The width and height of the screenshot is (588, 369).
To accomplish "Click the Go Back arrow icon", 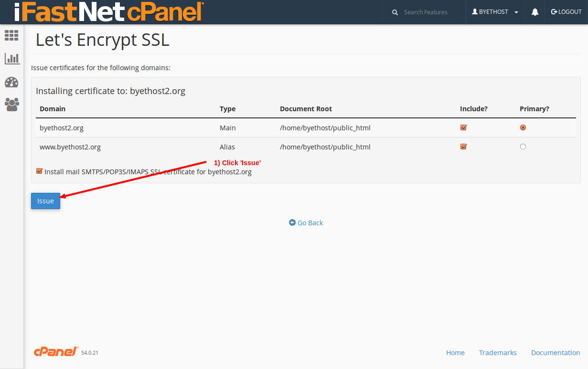I will (292, 222).
